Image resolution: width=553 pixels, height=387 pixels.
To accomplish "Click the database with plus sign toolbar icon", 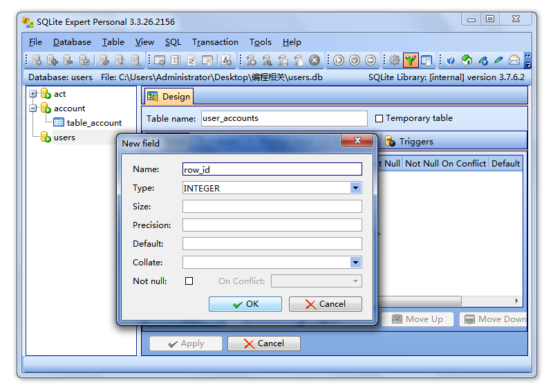I will point(53,60).
